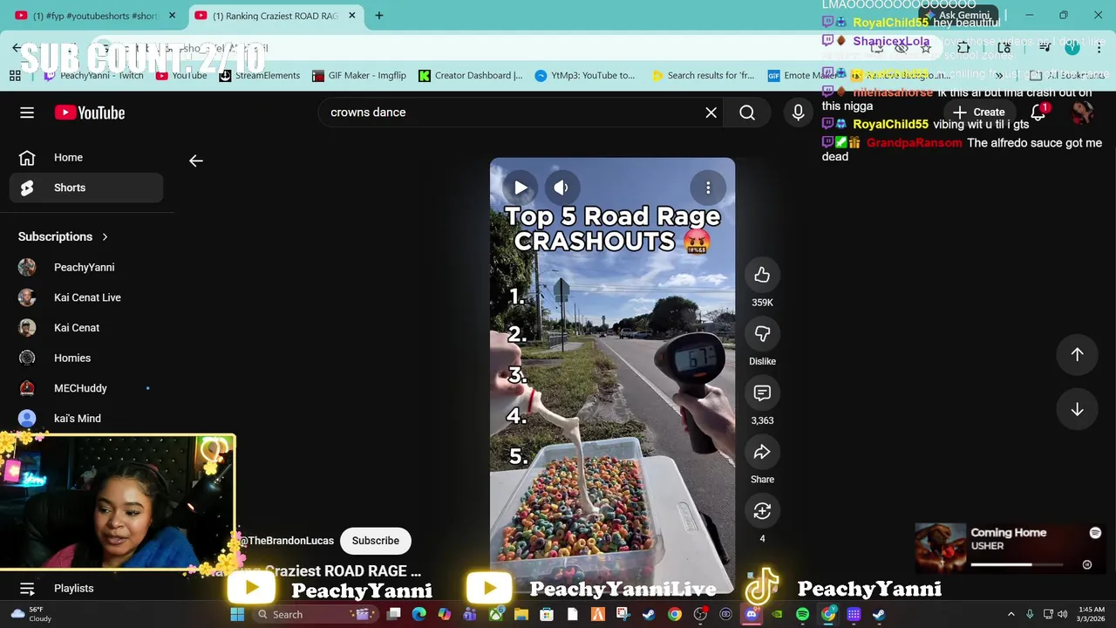Open Playlists in the sidebar
The height and width of the screenshot is (628, 1116).
86,589
